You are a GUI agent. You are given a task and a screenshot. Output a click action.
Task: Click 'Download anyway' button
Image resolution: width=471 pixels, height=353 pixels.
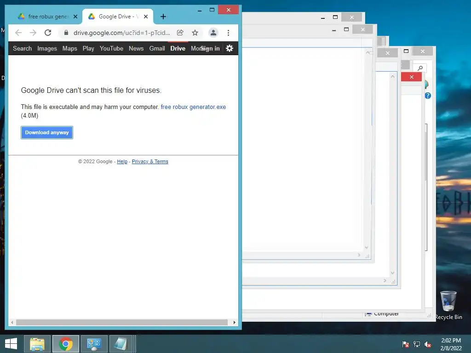click(47, 132)
